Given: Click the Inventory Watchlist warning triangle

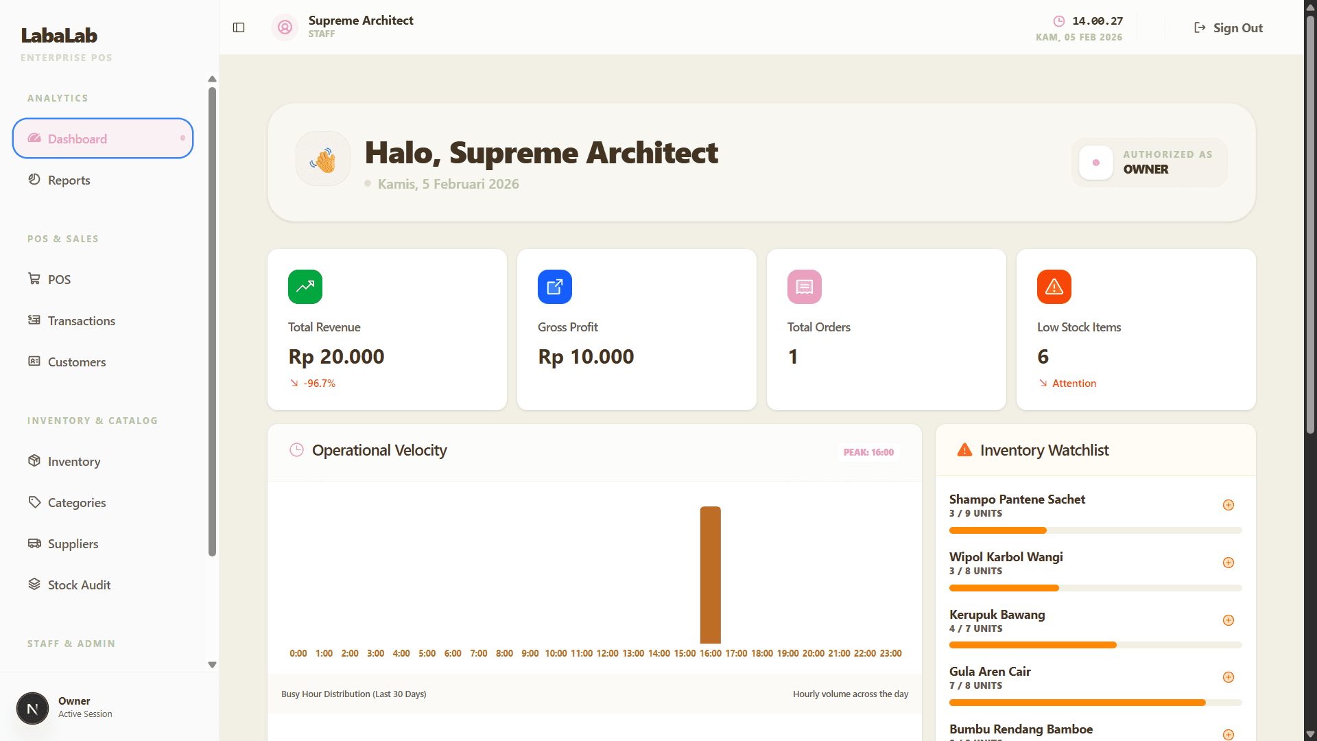Looking at the screenshot, I should (964, 450).
